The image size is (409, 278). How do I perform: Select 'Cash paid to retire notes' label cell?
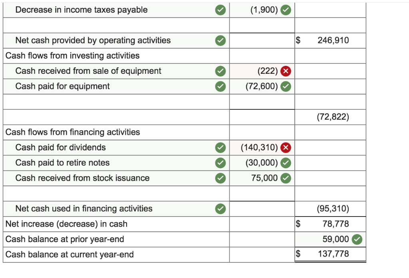(116, 163)
